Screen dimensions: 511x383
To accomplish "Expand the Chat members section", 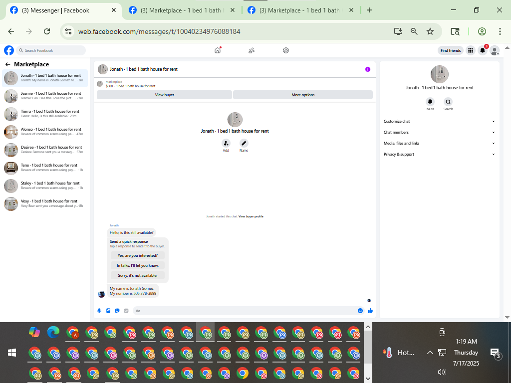I will pyautogui.click(x=439, y=132).
